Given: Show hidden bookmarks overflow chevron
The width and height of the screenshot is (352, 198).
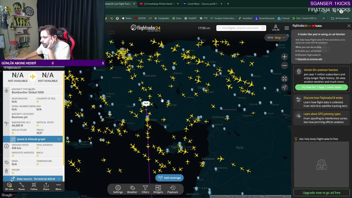Looking at the screenshot, I should click(x=324, y=18).
